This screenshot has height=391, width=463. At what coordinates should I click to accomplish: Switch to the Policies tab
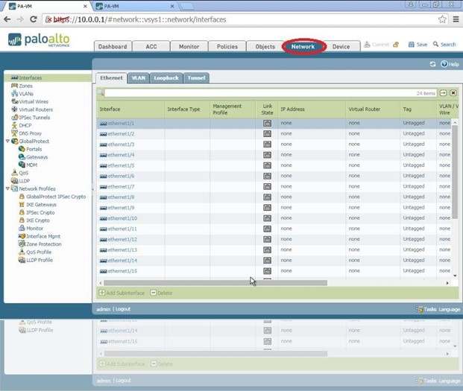coord(227,46)
